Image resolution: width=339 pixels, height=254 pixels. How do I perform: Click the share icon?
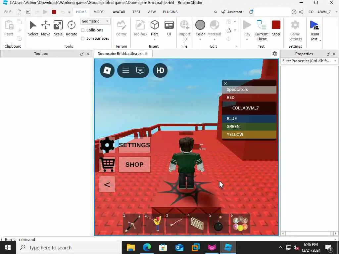tap(301, 12)
